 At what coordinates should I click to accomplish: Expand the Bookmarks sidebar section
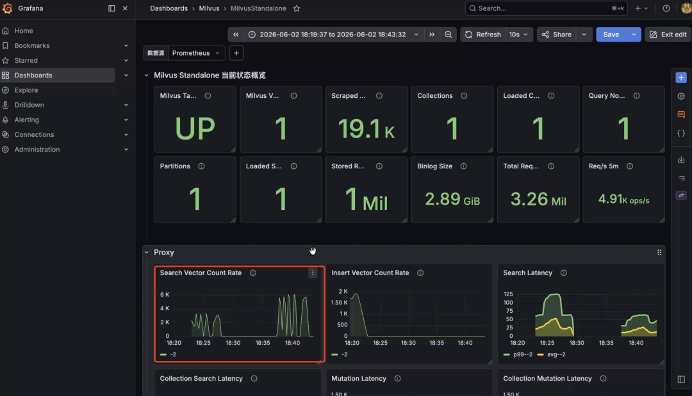point(126,45)
